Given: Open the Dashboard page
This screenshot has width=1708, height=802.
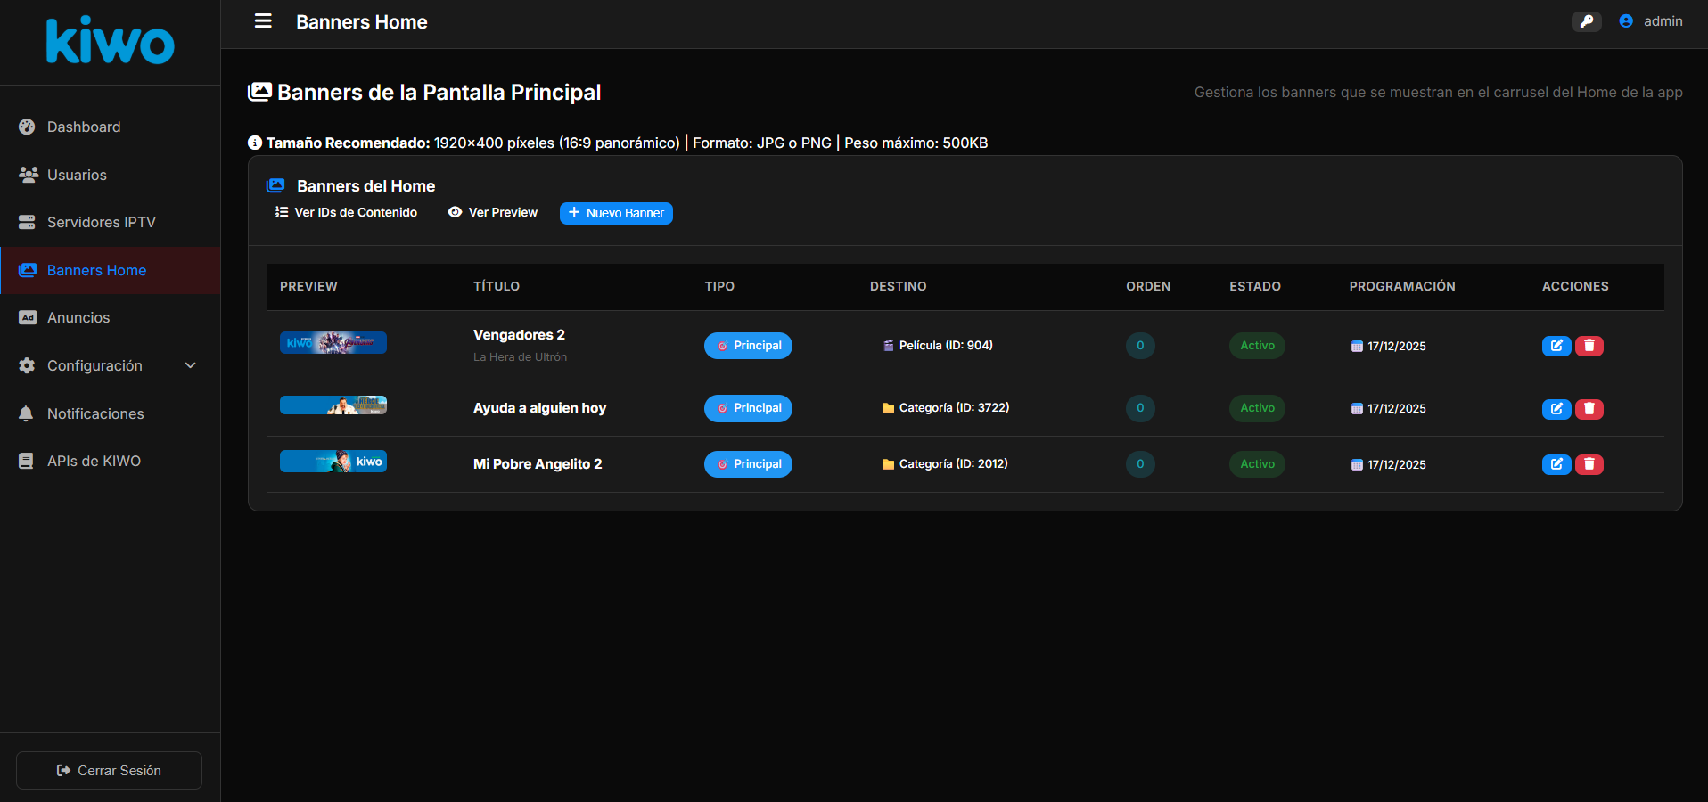Looking at the screenshot, I should pos(84,127).
